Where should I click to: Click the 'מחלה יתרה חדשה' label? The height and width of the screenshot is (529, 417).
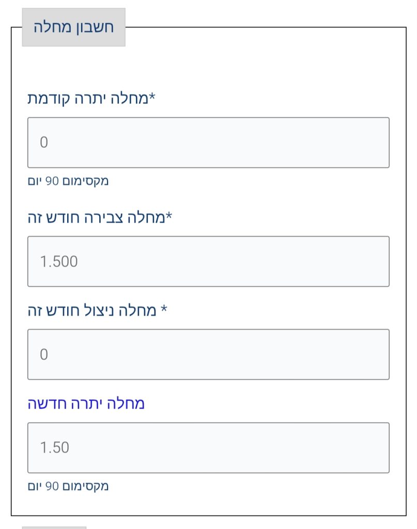(x=86, y=403)
